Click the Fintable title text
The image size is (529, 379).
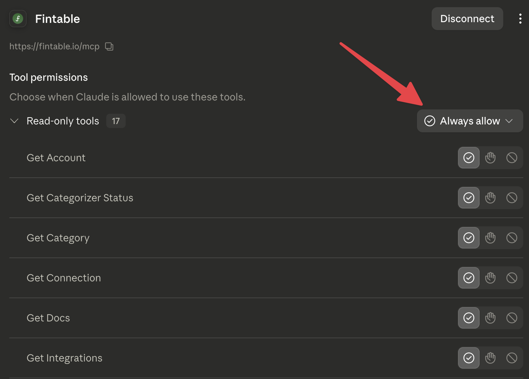(x=58, y=19)
